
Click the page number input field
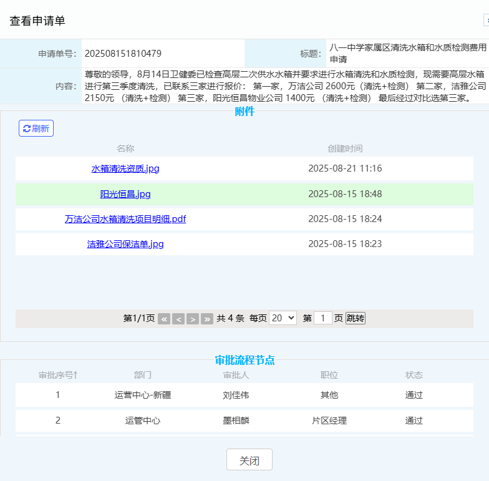tap(322, 318)
